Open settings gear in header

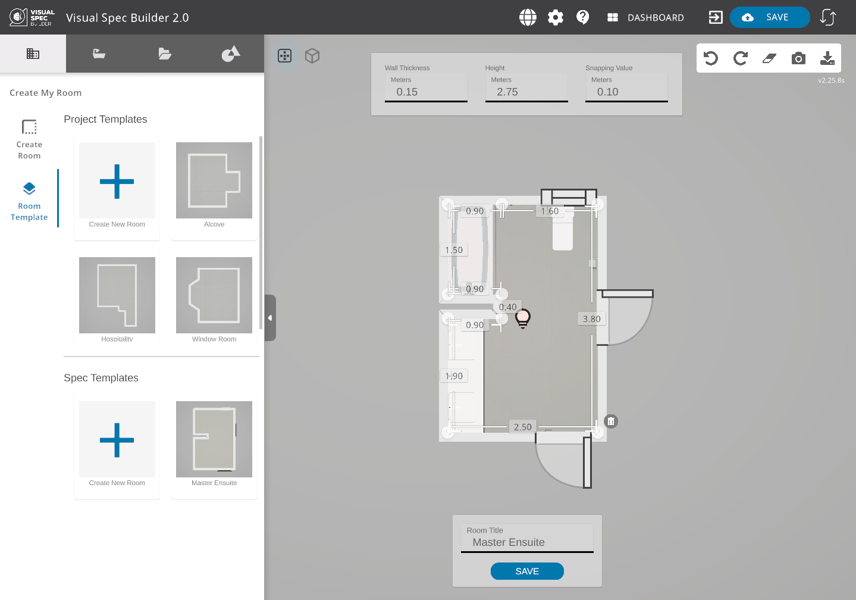[556, 17]
